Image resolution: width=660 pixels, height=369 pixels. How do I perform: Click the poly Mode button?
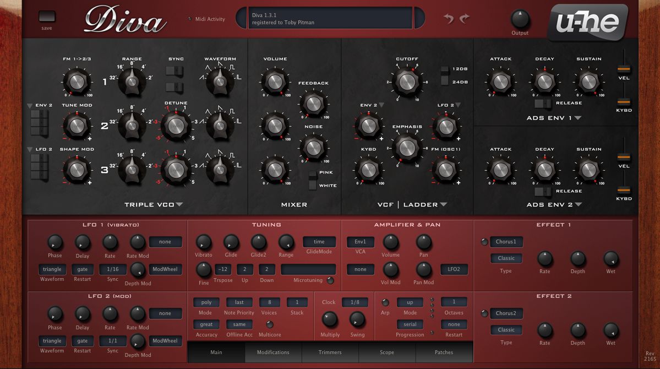(x=206, y=302)
